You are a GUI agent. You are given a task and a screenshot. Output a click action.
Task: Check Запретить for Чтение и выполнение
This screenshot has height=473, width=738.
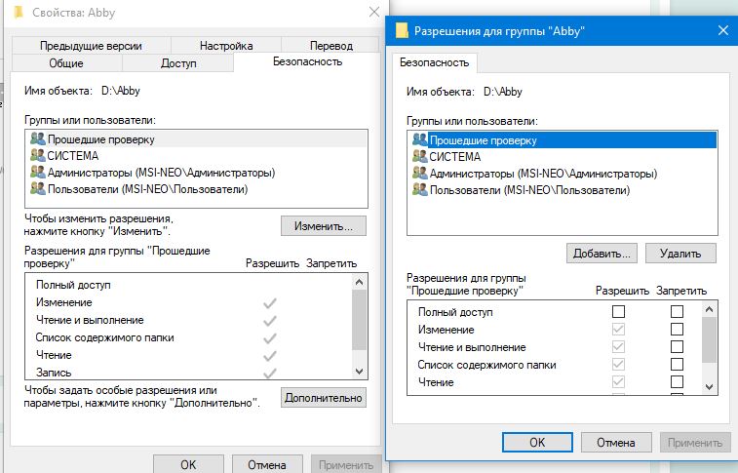[x=677, y=347]
